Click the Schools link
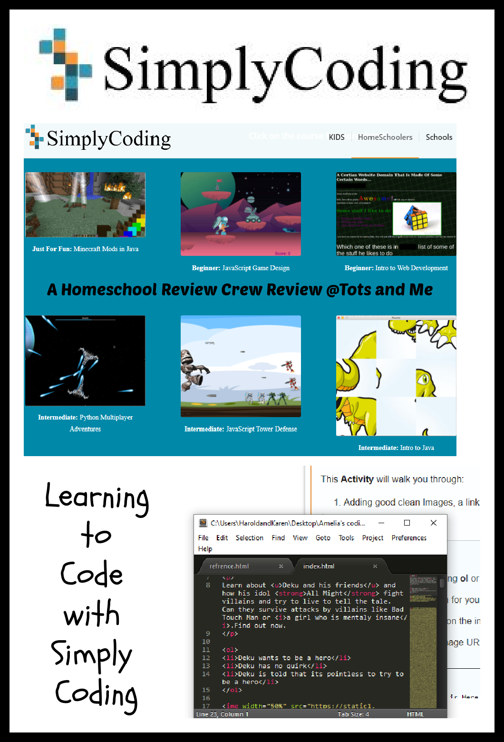Image resolution: width=504 pixels, height=742 pixels. 438,137
